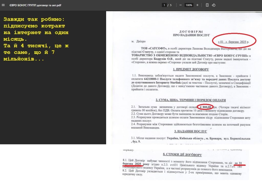Click the heading "3. НАДАННЯ ПОСЛУГ"

click(x=191, y=131)
